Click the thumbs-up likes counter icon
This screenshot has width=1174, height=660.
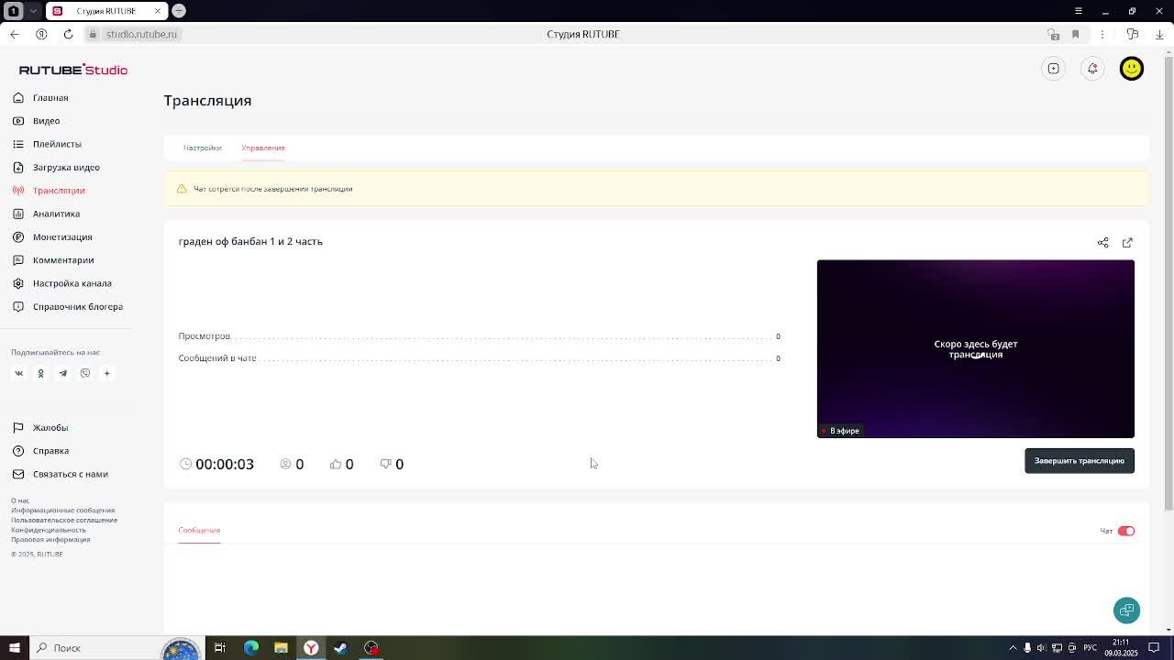335,464
